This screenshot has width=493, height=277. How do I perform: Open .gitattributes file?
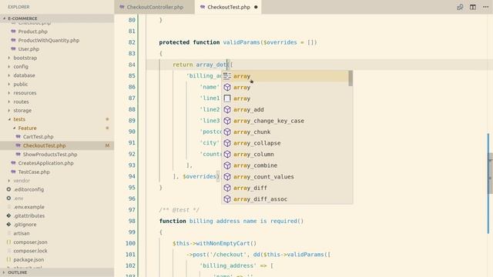click(29, 215)
